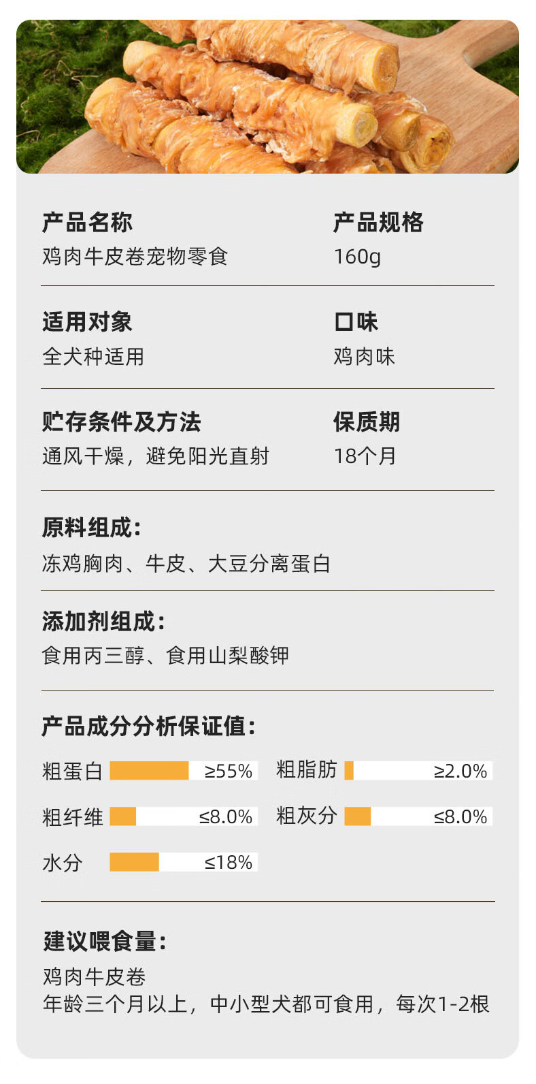Viewport: 536px width, 1084px height.
Task: Click the 贮存条件及方法 heading
Action: pyautogui.click(x=121, y=422)
